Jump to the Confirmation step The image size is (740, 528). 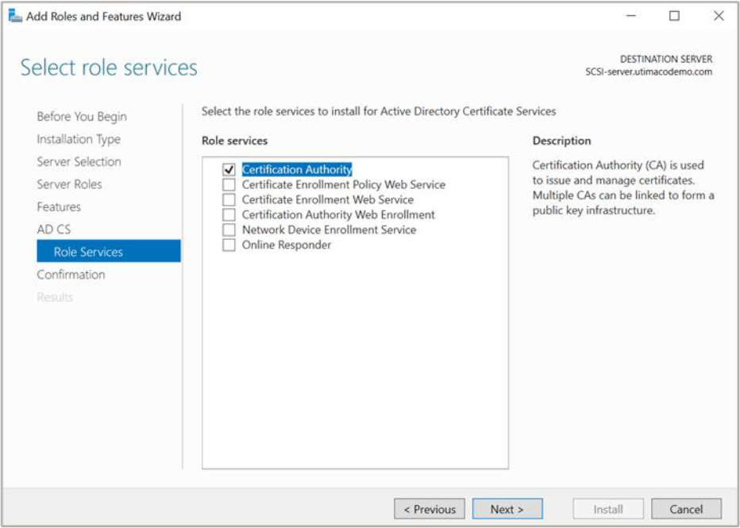pyautogui.click(x=71, y=275)
